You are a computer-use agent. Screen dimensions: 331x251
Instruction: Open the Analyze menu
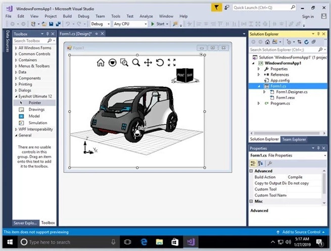[146, 16]
